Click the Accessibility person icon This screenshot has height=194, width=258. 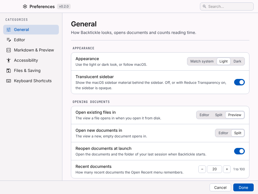coord(9,60)
